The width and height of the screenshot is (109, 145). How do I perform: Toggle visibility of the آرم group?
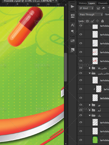(81, 110)
